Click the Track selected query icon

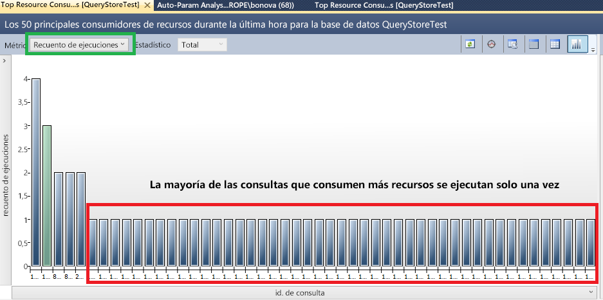point(491,44)
